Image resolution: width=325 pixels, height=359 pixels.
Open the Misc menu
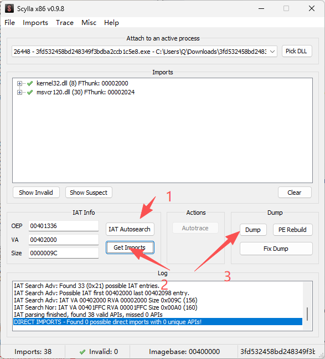[x=89, y=23]
